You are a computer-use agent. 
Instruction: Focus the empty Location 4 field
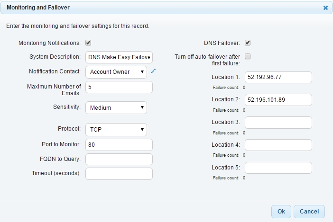click(278, 145)
